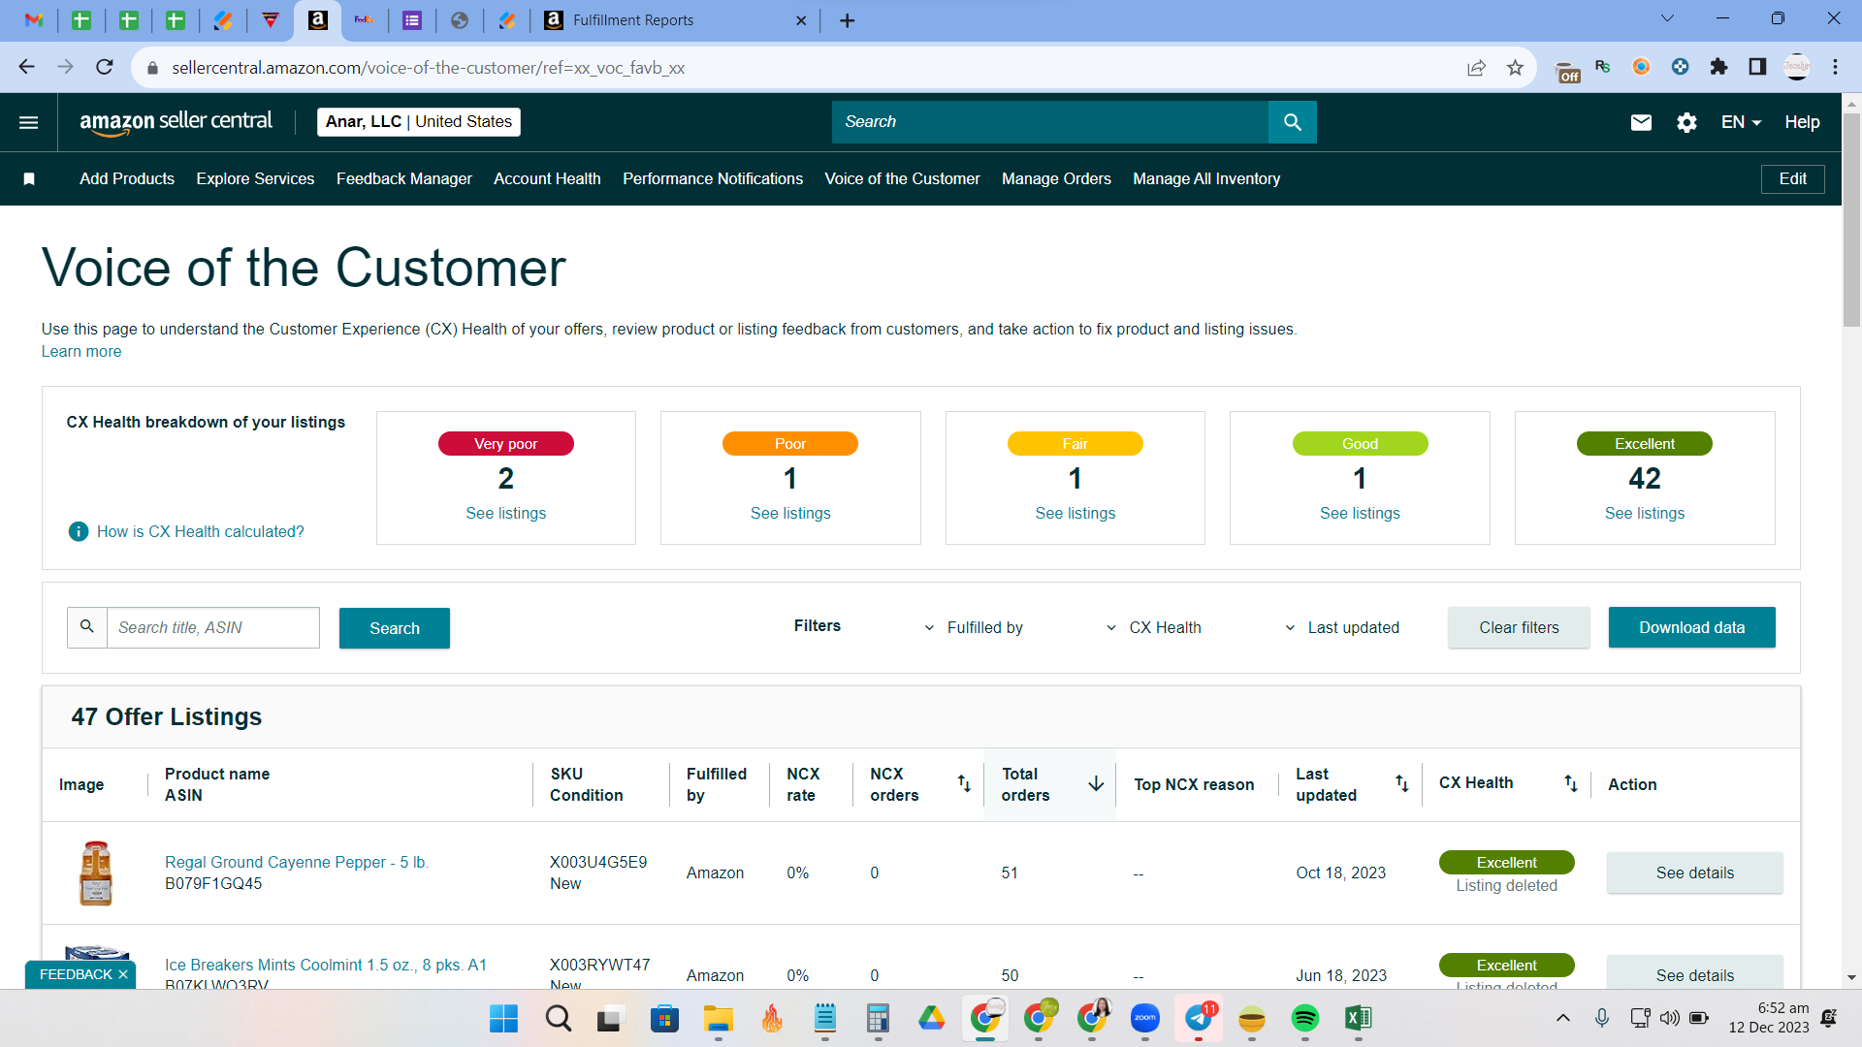Bookmark this page with star icon
Screen dimensions: 1862x1047
click(x=1515, y=67)
